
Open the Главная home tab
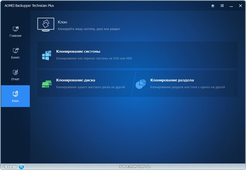point(15,31)
